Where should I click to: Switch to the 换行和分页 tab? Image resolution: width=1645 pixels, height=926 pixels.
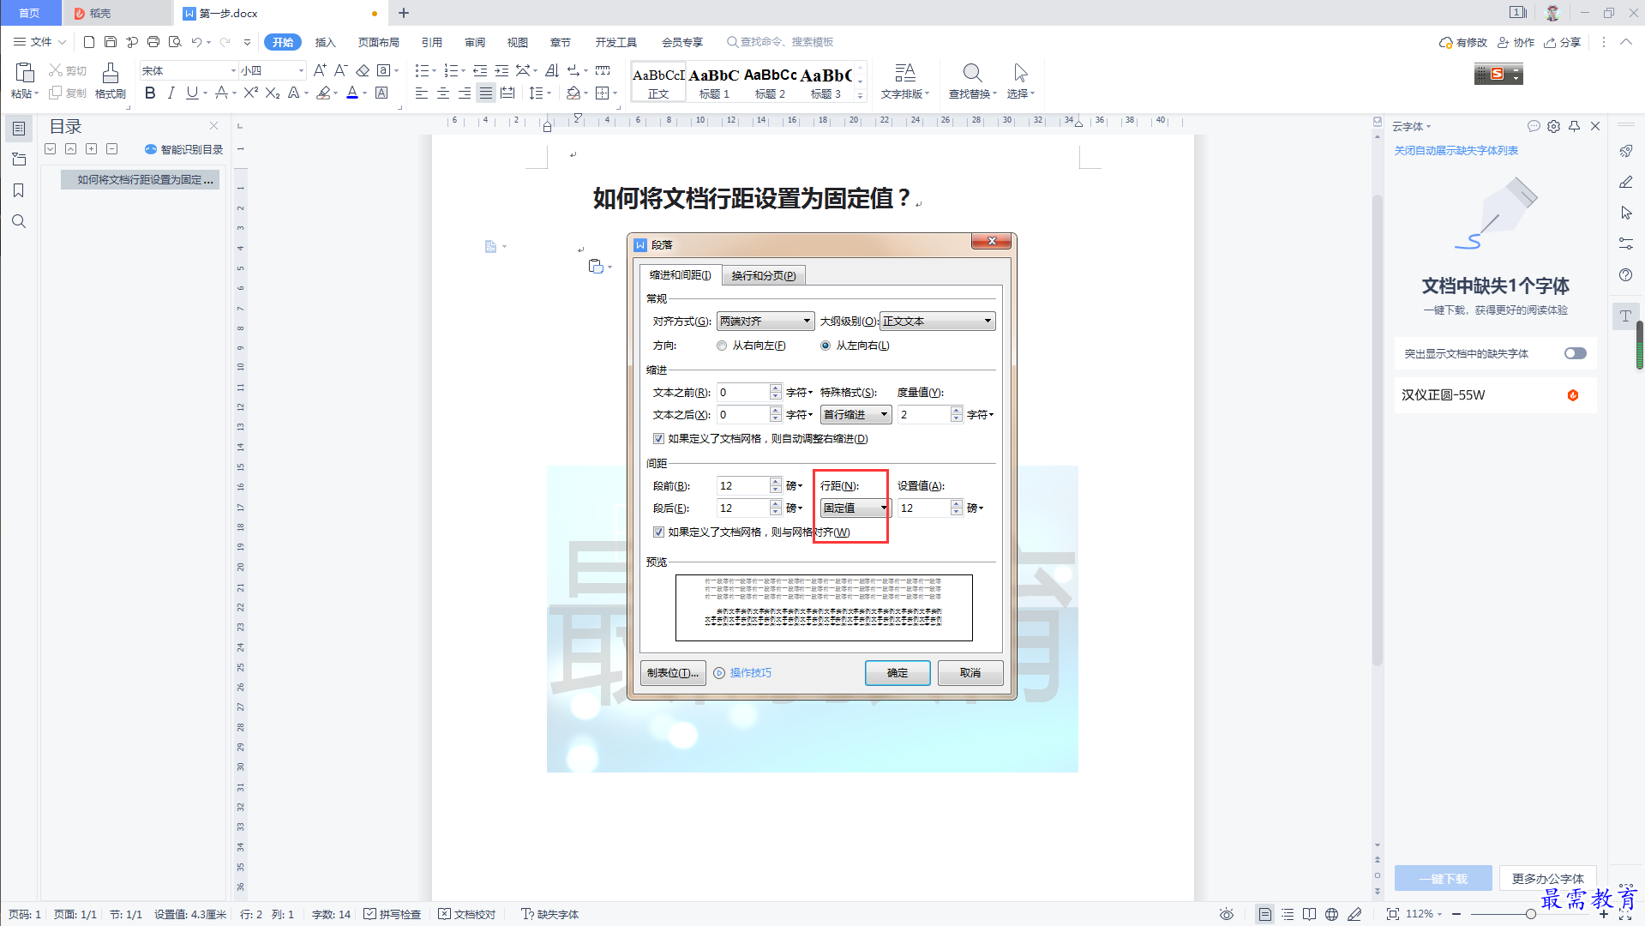click(x=764, y=275)
